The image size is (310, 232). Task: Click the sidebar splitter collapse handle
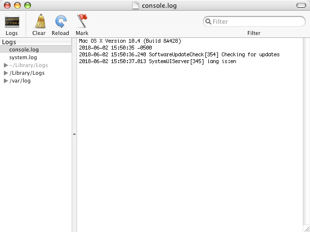point(74,134)
